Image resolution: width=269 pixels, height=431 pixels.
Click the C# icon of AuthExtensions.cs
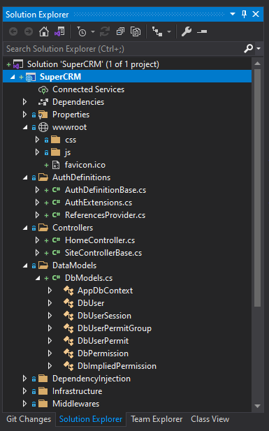point(56,203)
